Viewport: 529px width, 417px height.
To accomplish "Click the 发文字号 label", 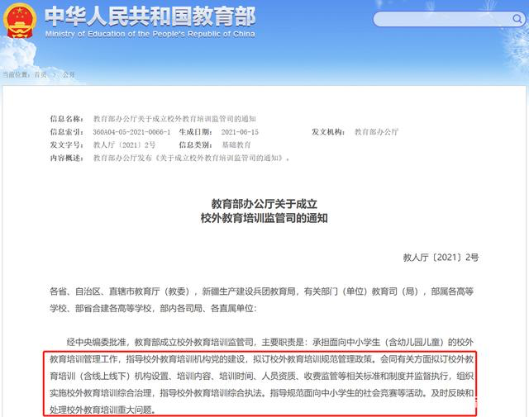I will pos(67,145).
